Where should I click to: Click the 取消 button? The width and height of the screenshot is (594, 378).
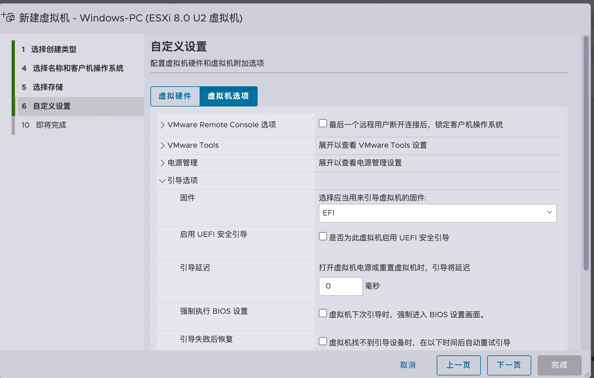tap(408, 365)
